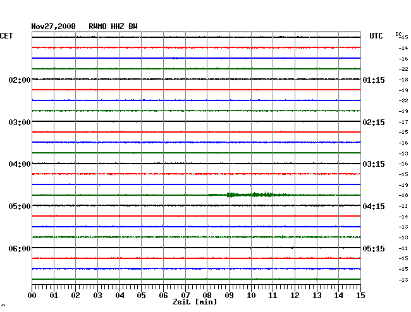Viewport: 411px width, 312px height.
Task: Select the DC column header
Action: tap(398, 34)
